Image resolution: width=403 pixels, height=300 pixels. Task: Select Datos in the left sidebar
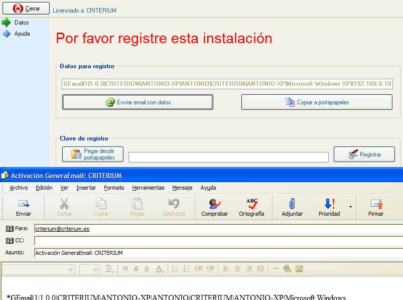22,23
